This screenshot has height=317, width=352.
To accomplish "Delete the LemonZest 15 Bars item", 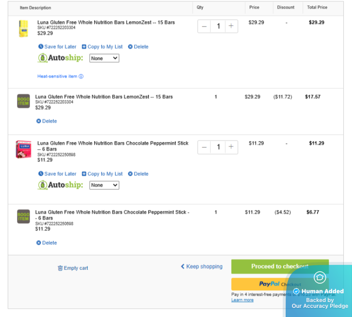I will pyautogui.click(x=138, y=47).
